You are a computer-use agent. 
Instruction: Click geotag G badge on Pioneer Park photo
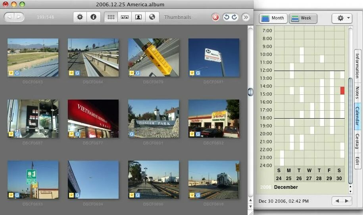pyautogui.click(x=131, y=134)
